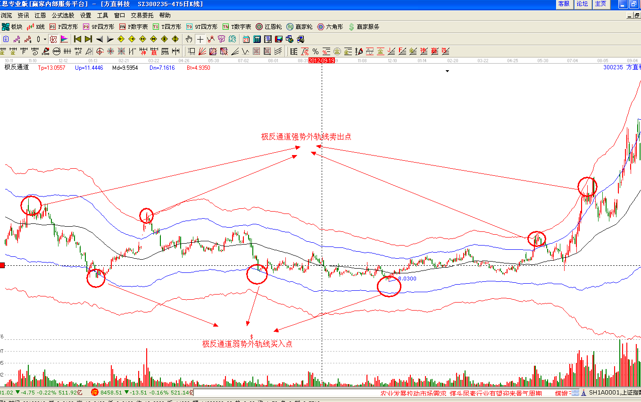
Task: Toggle the percent line tool
Action: click(315, 51)
